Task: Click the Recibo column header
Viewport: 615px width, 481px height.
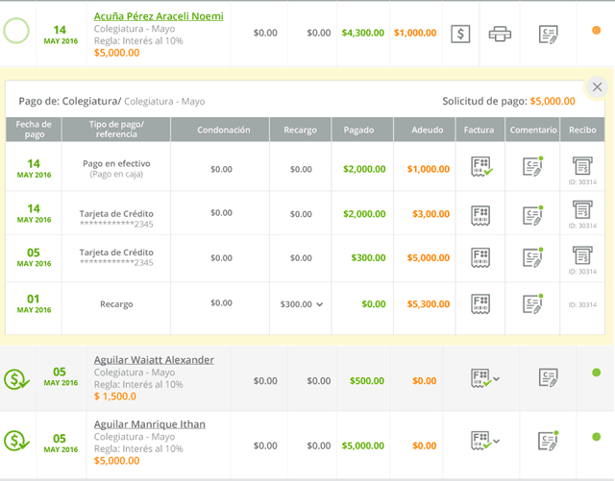Action: [x=582, y=130]
